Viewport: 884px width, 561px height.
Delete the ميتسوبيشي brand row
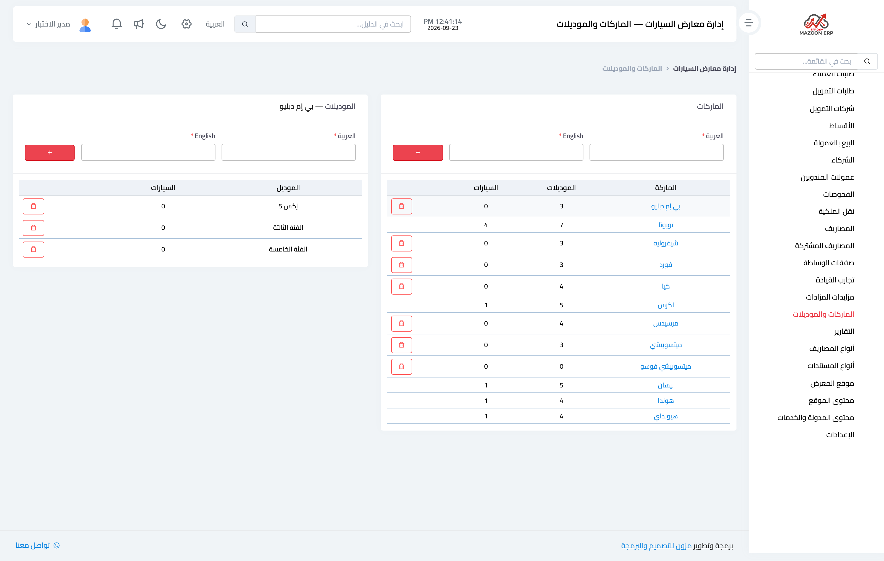(x=402, y=345)
